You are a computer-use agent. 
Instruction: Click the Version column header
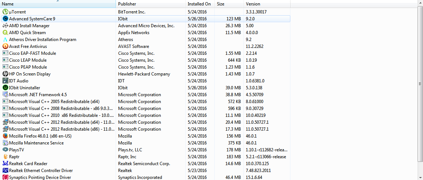267,4
